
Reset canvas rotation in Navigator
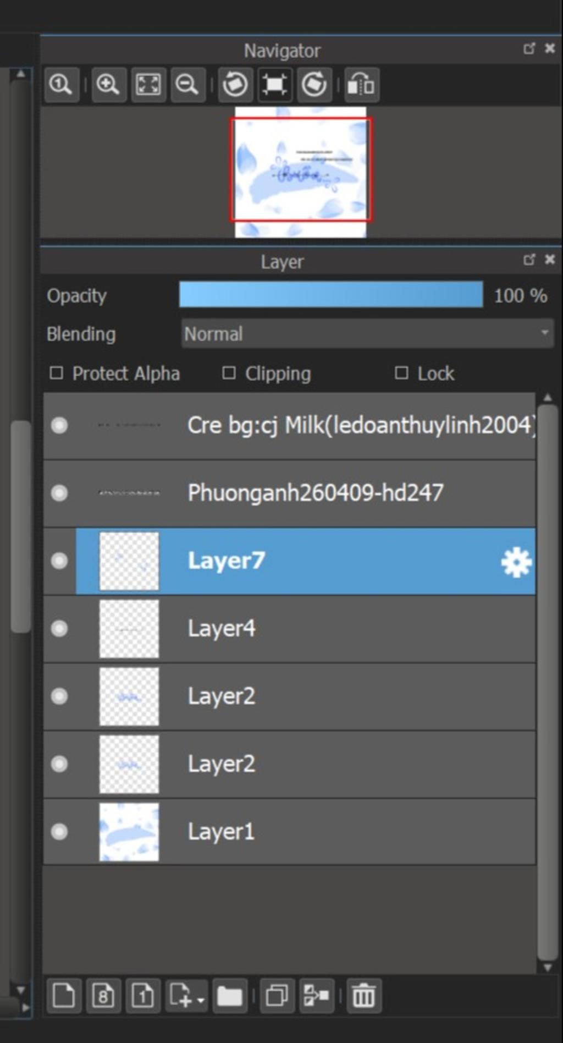275,85
